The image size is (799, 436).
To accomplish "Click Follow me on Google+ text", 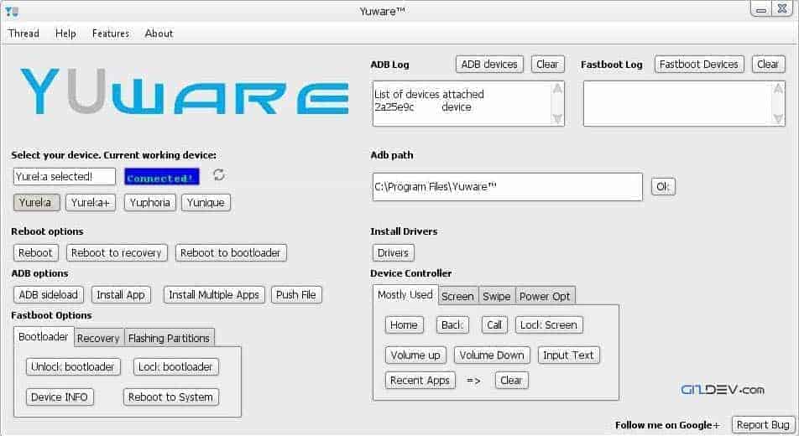I will coord(667,425).
